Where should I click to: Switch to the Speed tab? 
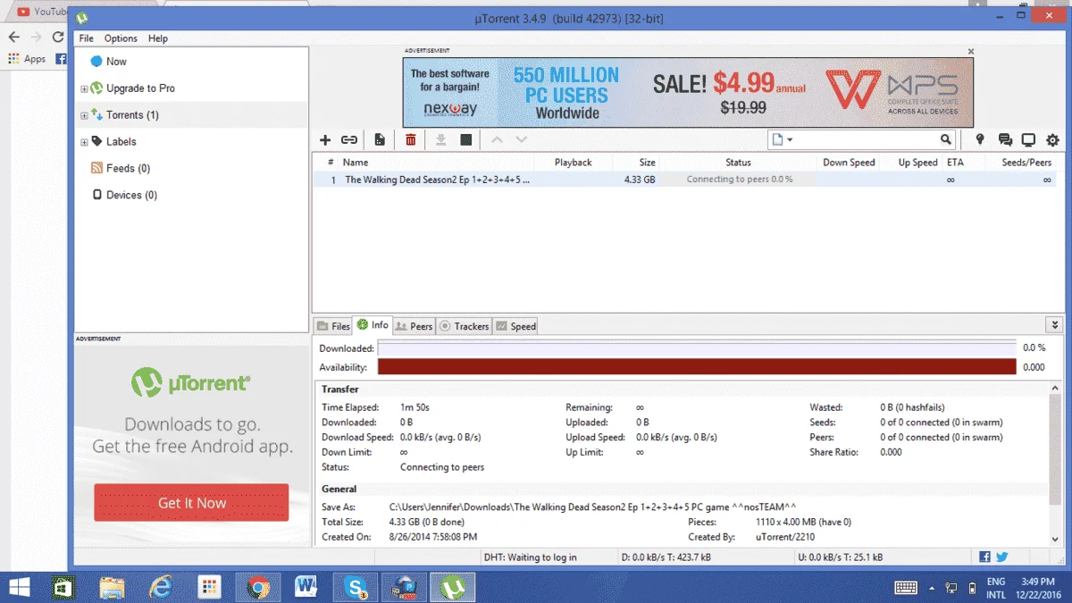click(515, 326)
